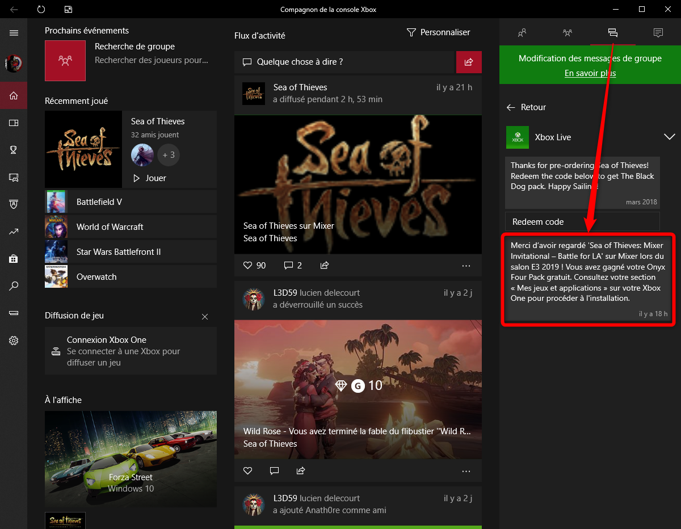Open the hamburger navigation menu
Image resolution: width=681 pixels, height=529 pixels.
click(14, 33)
